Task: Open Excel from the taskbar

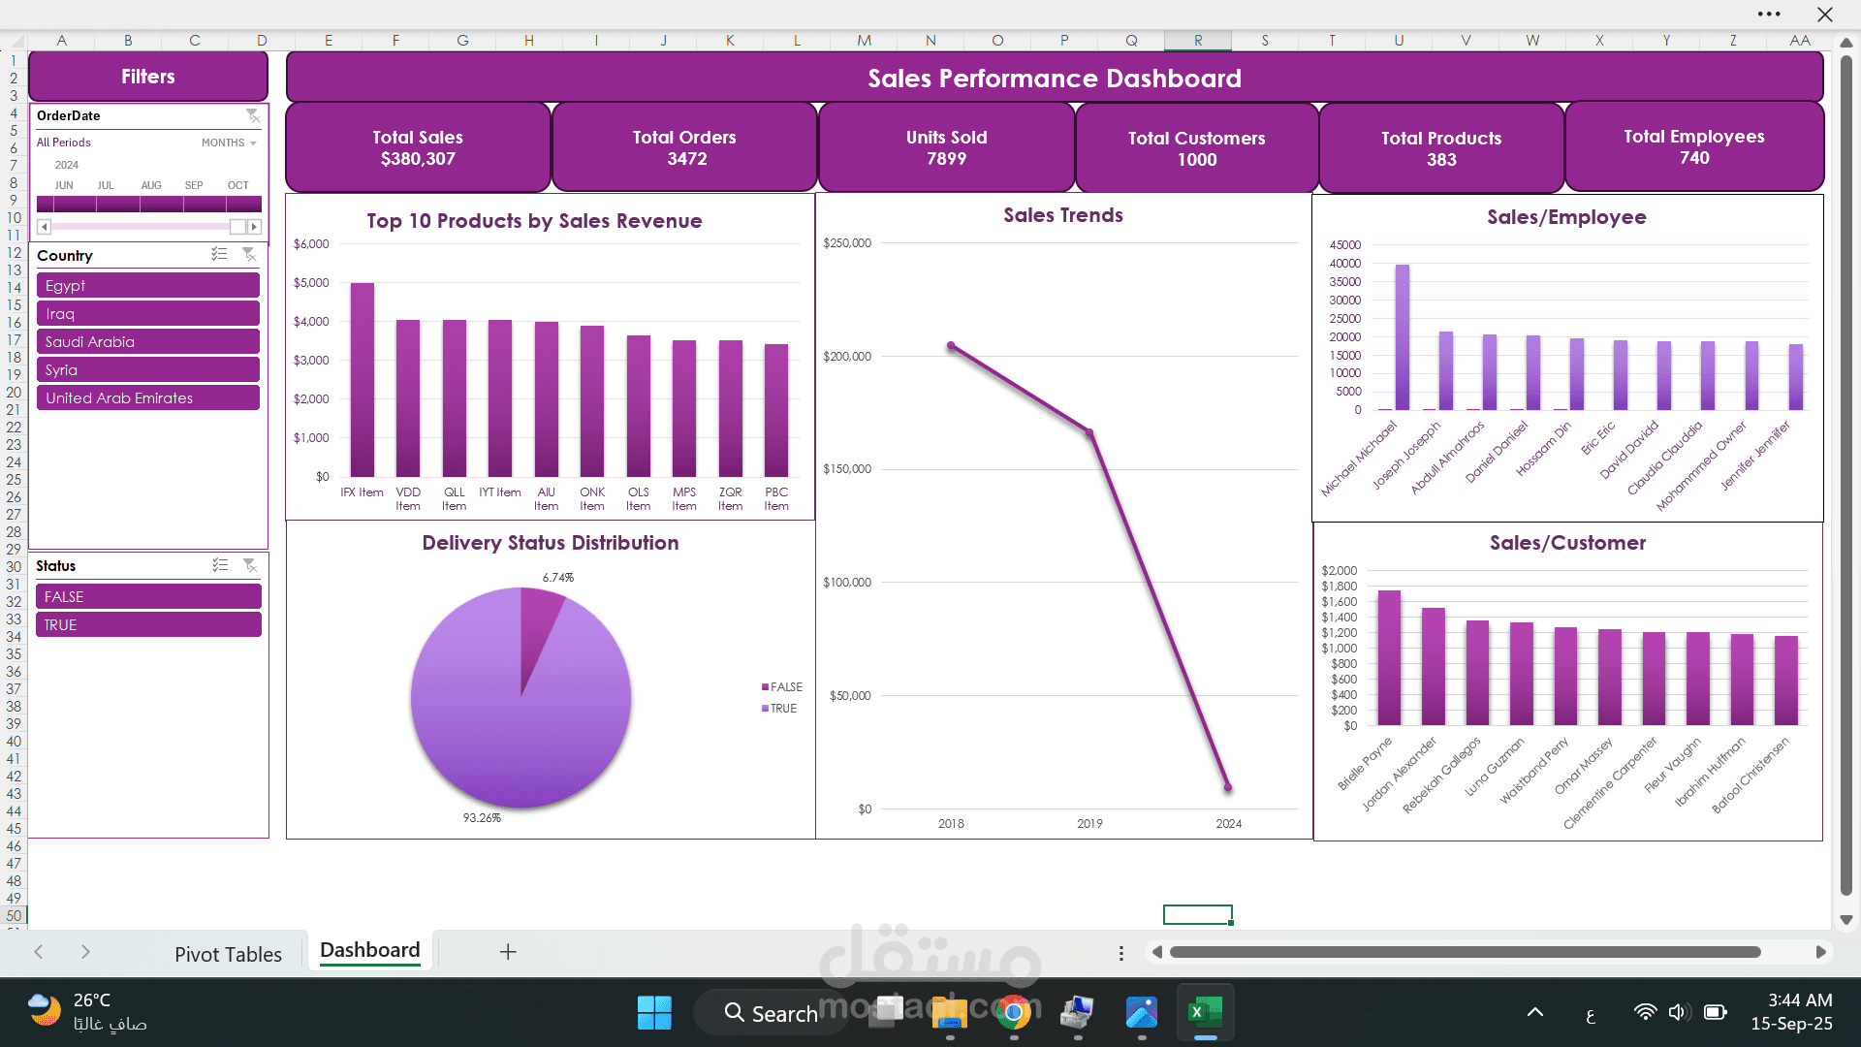Action: click(1205, 1013)
